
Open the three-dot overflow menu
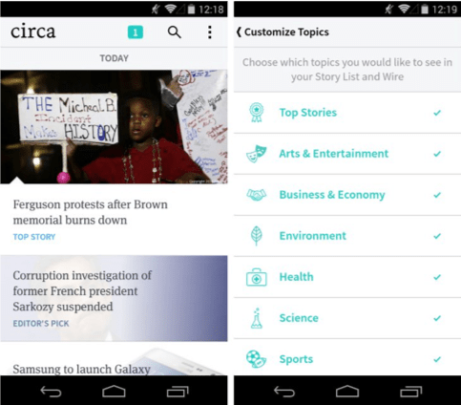tap(210, 32)
